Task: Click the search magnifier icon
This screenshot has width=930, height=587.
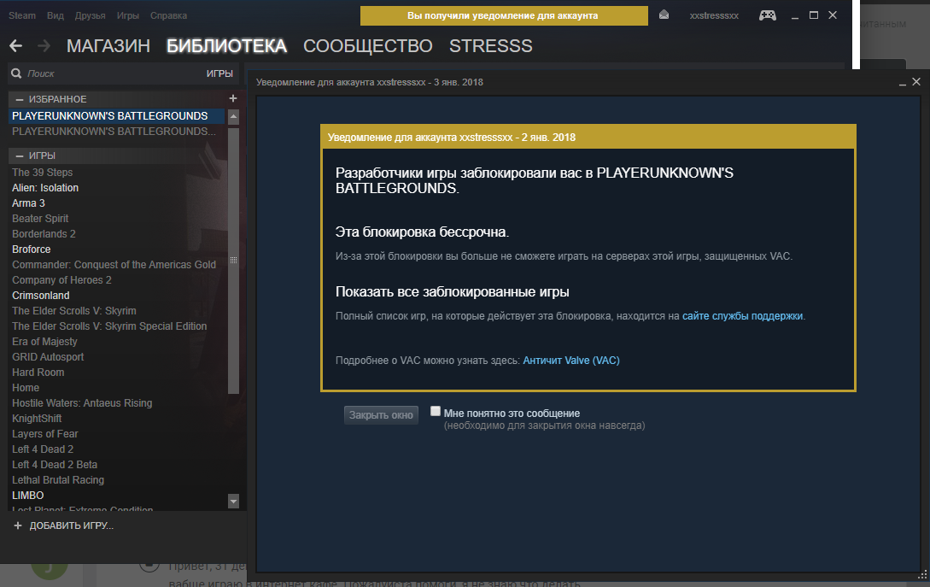Action: tap(16, 73)
